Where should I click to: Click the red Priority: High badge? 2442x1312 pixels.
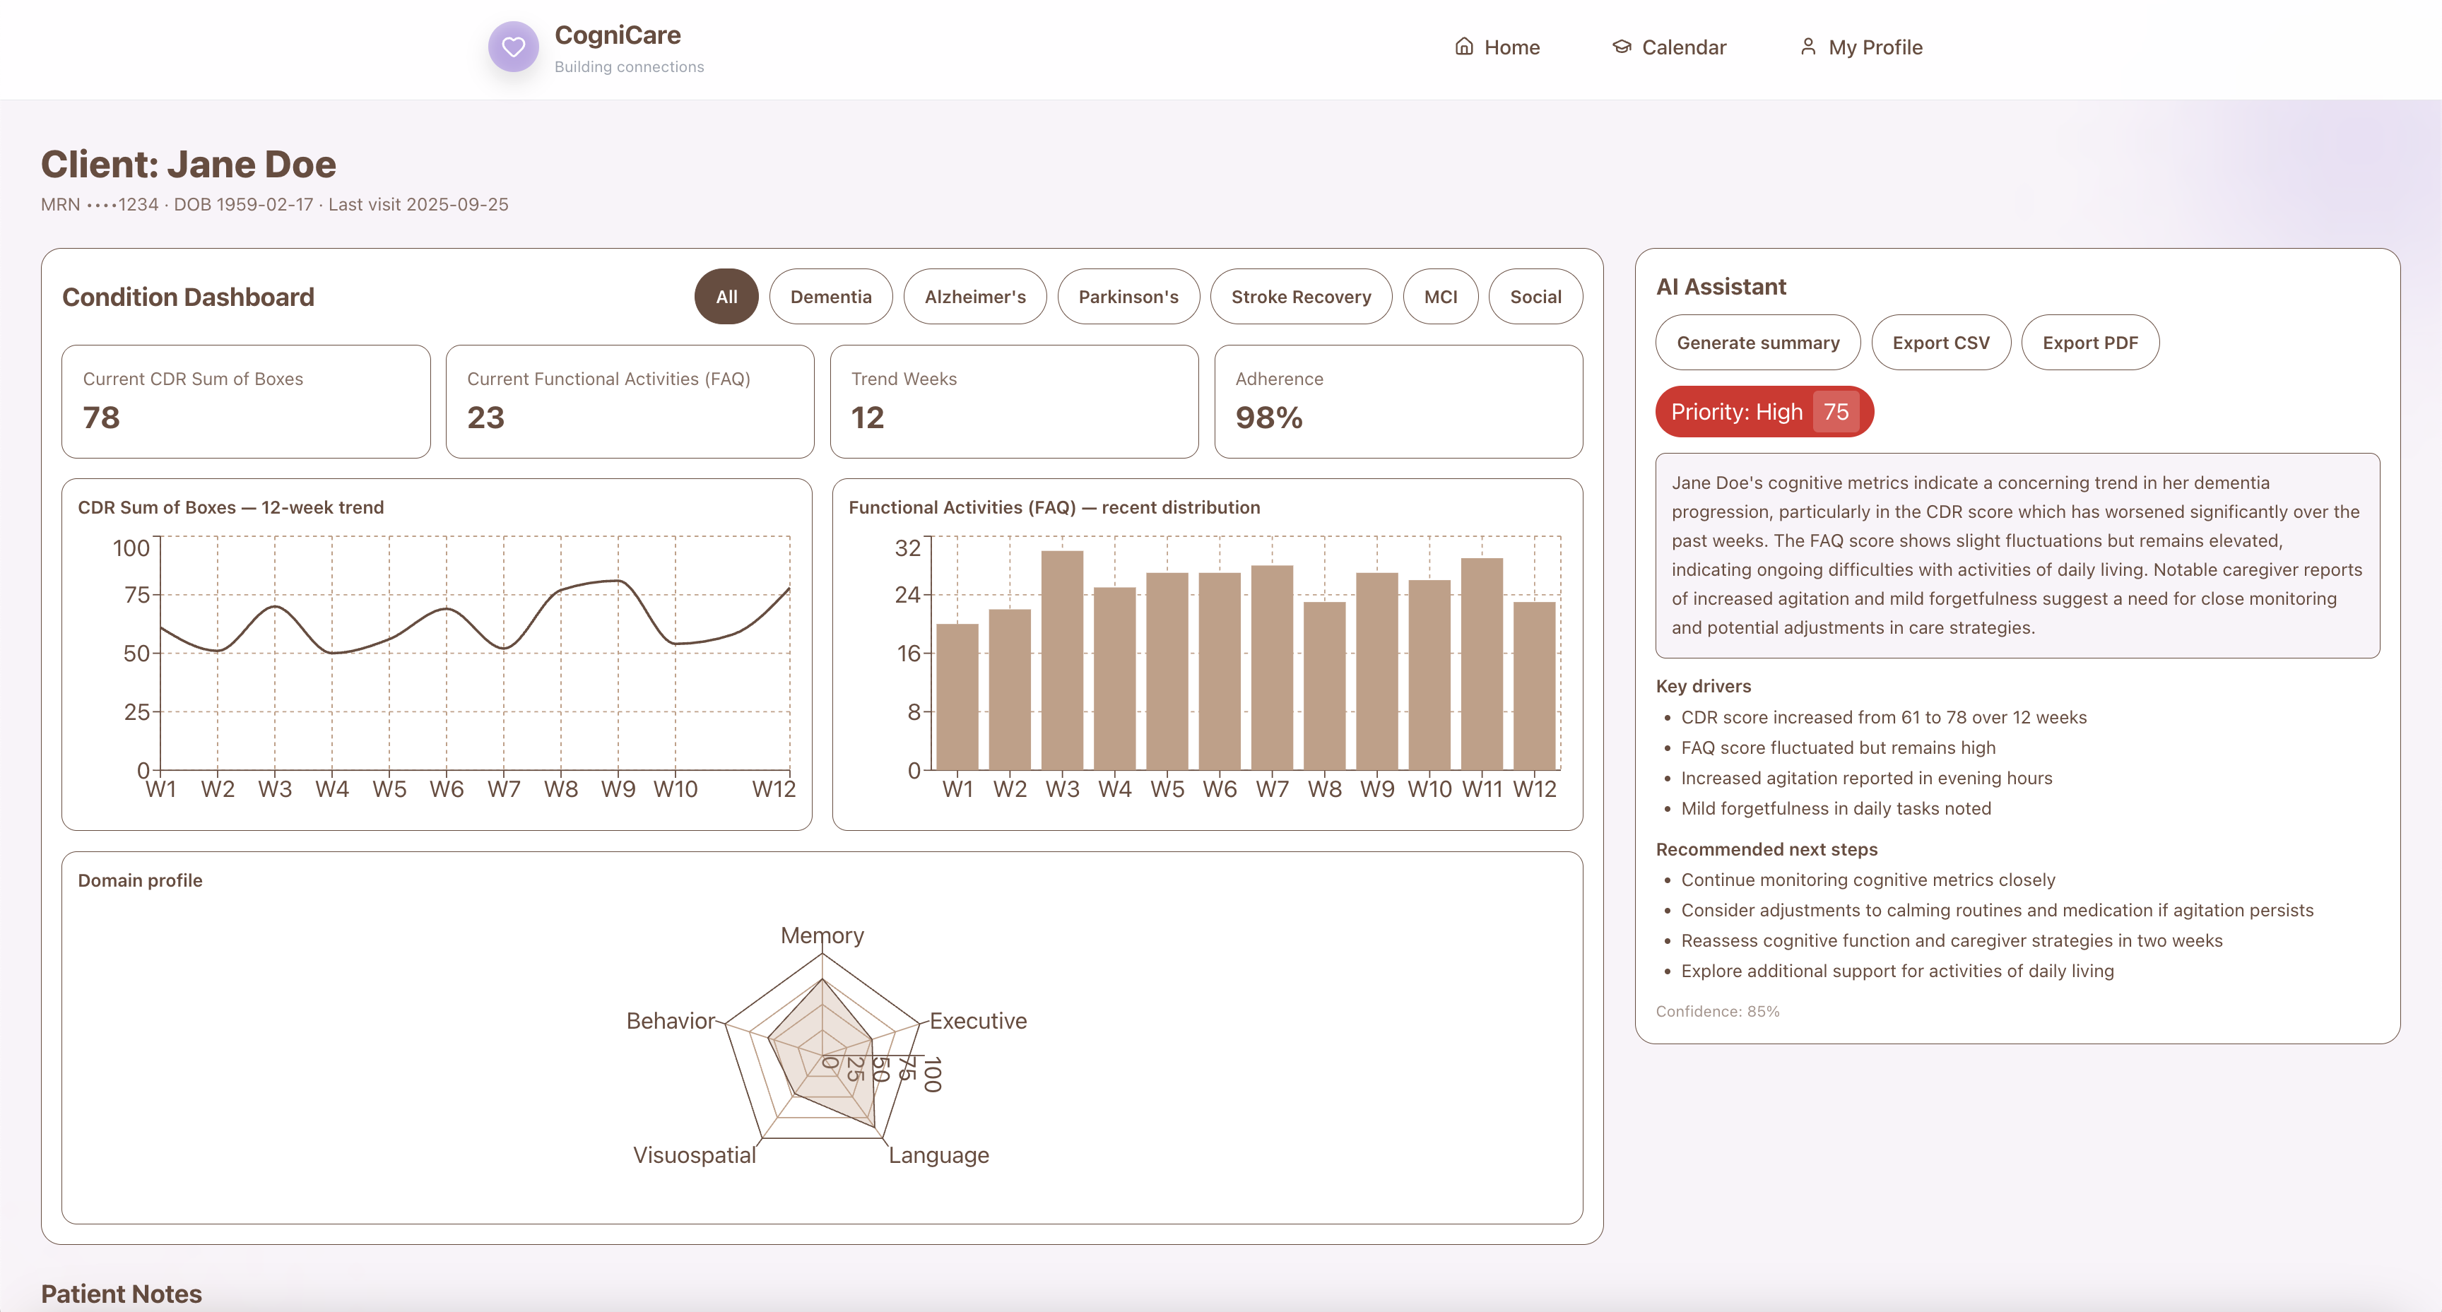1763,413
